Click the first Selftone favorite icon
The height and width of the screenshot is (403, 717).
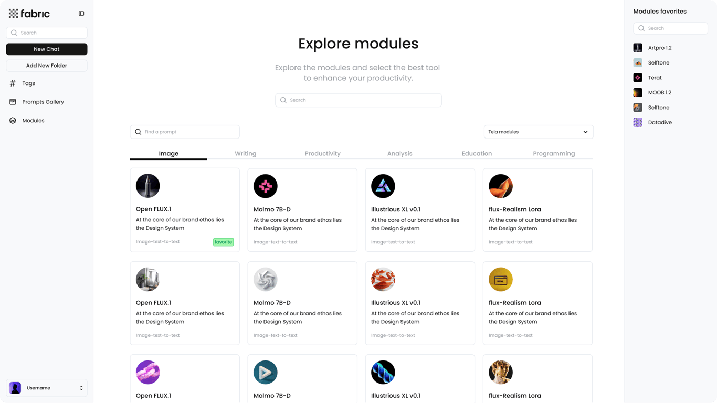(638, 63)
